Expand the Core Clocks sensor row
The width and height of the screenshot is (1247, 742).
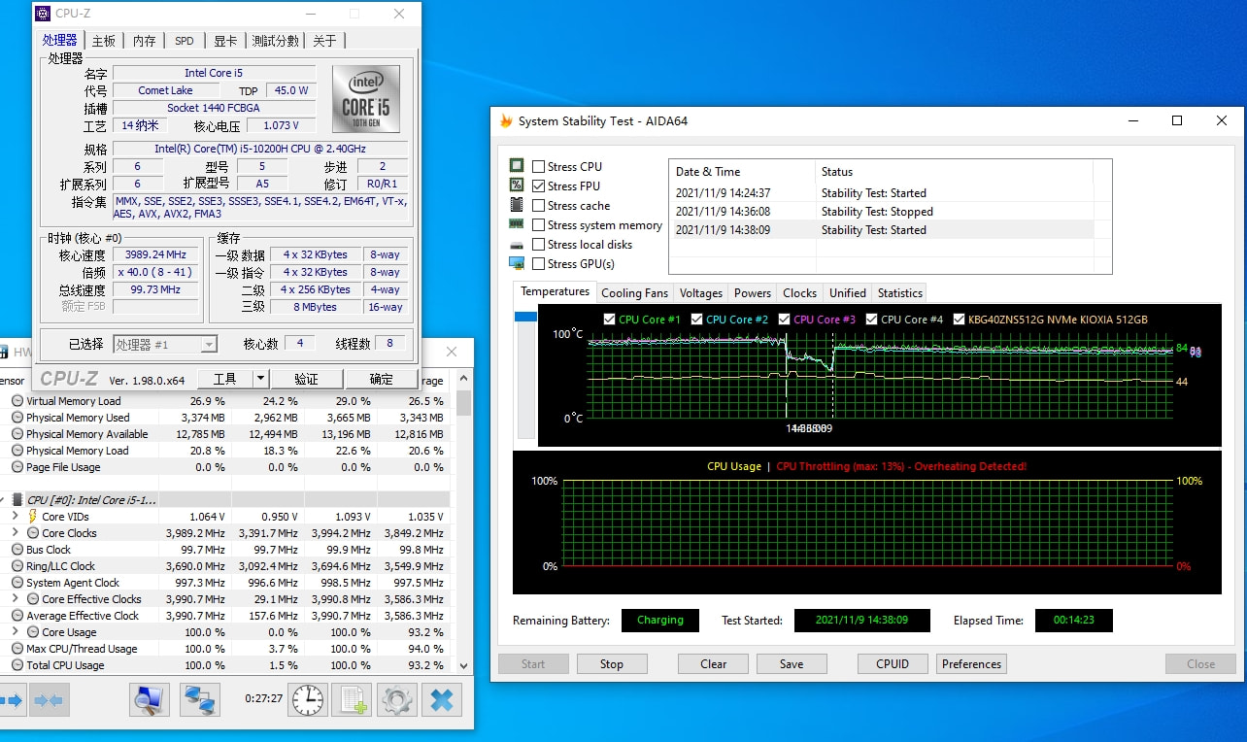point(16,533)
